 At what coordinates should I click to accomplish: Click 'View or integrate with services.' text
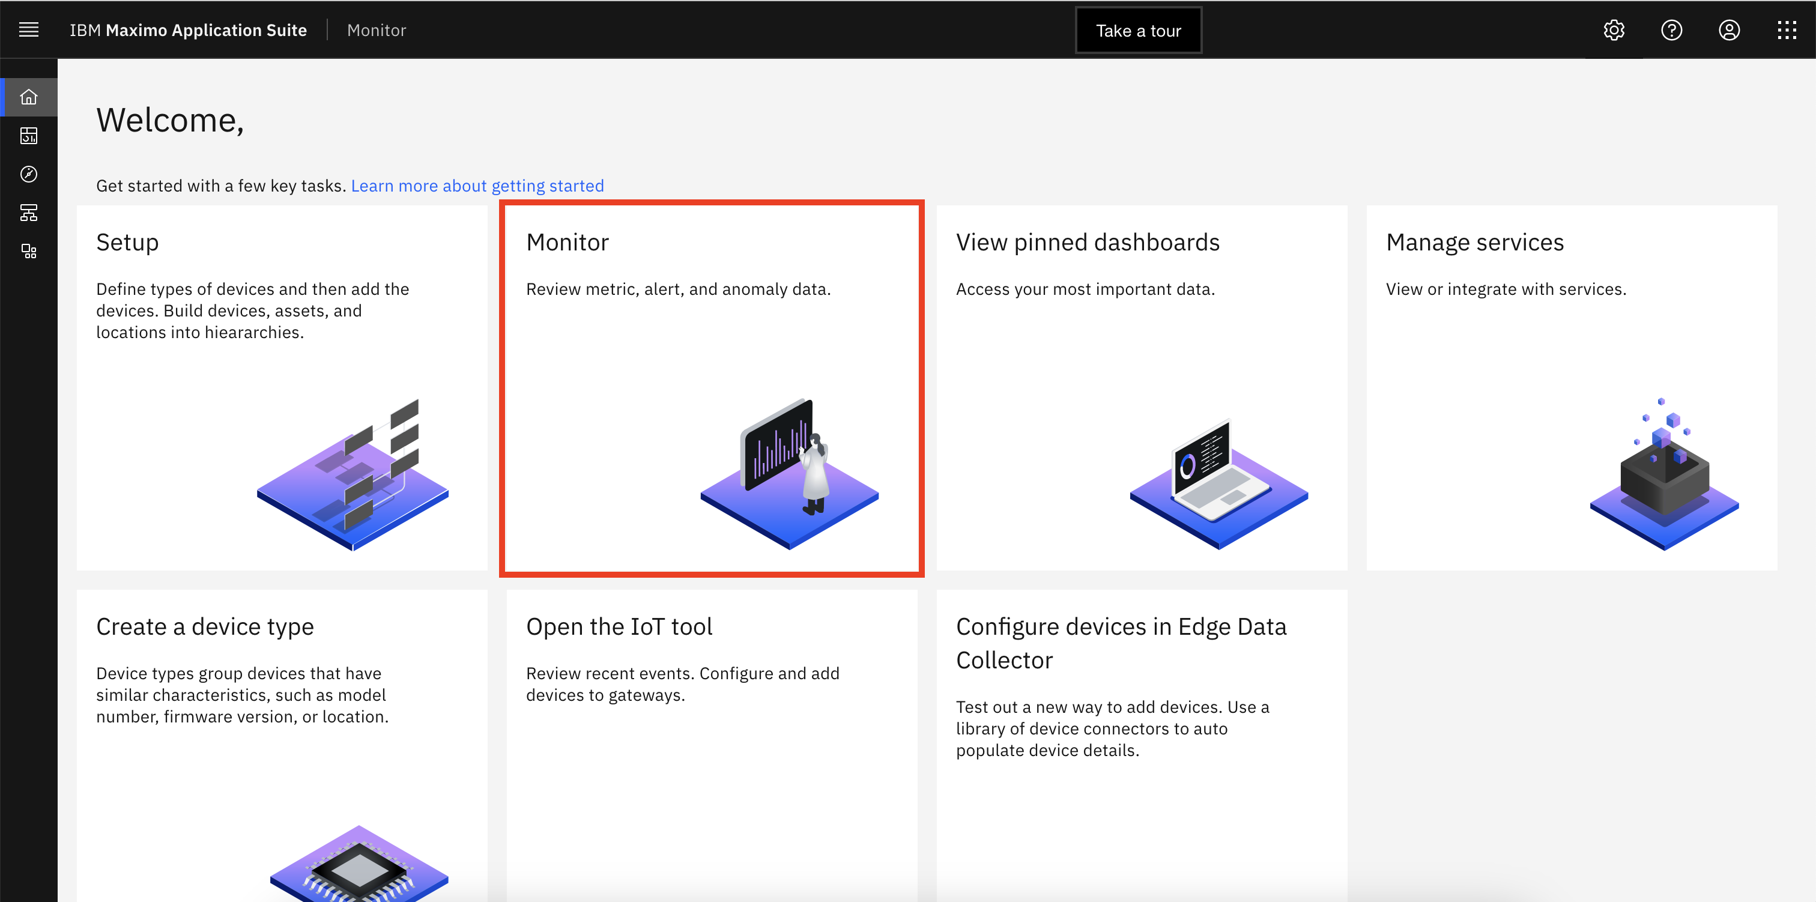pos(1506,289)
